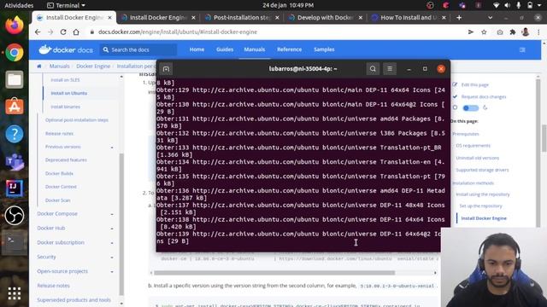Toggle the dark mode theme switch
The height and width of the screenshot is (307, 547).
point(470,108)
